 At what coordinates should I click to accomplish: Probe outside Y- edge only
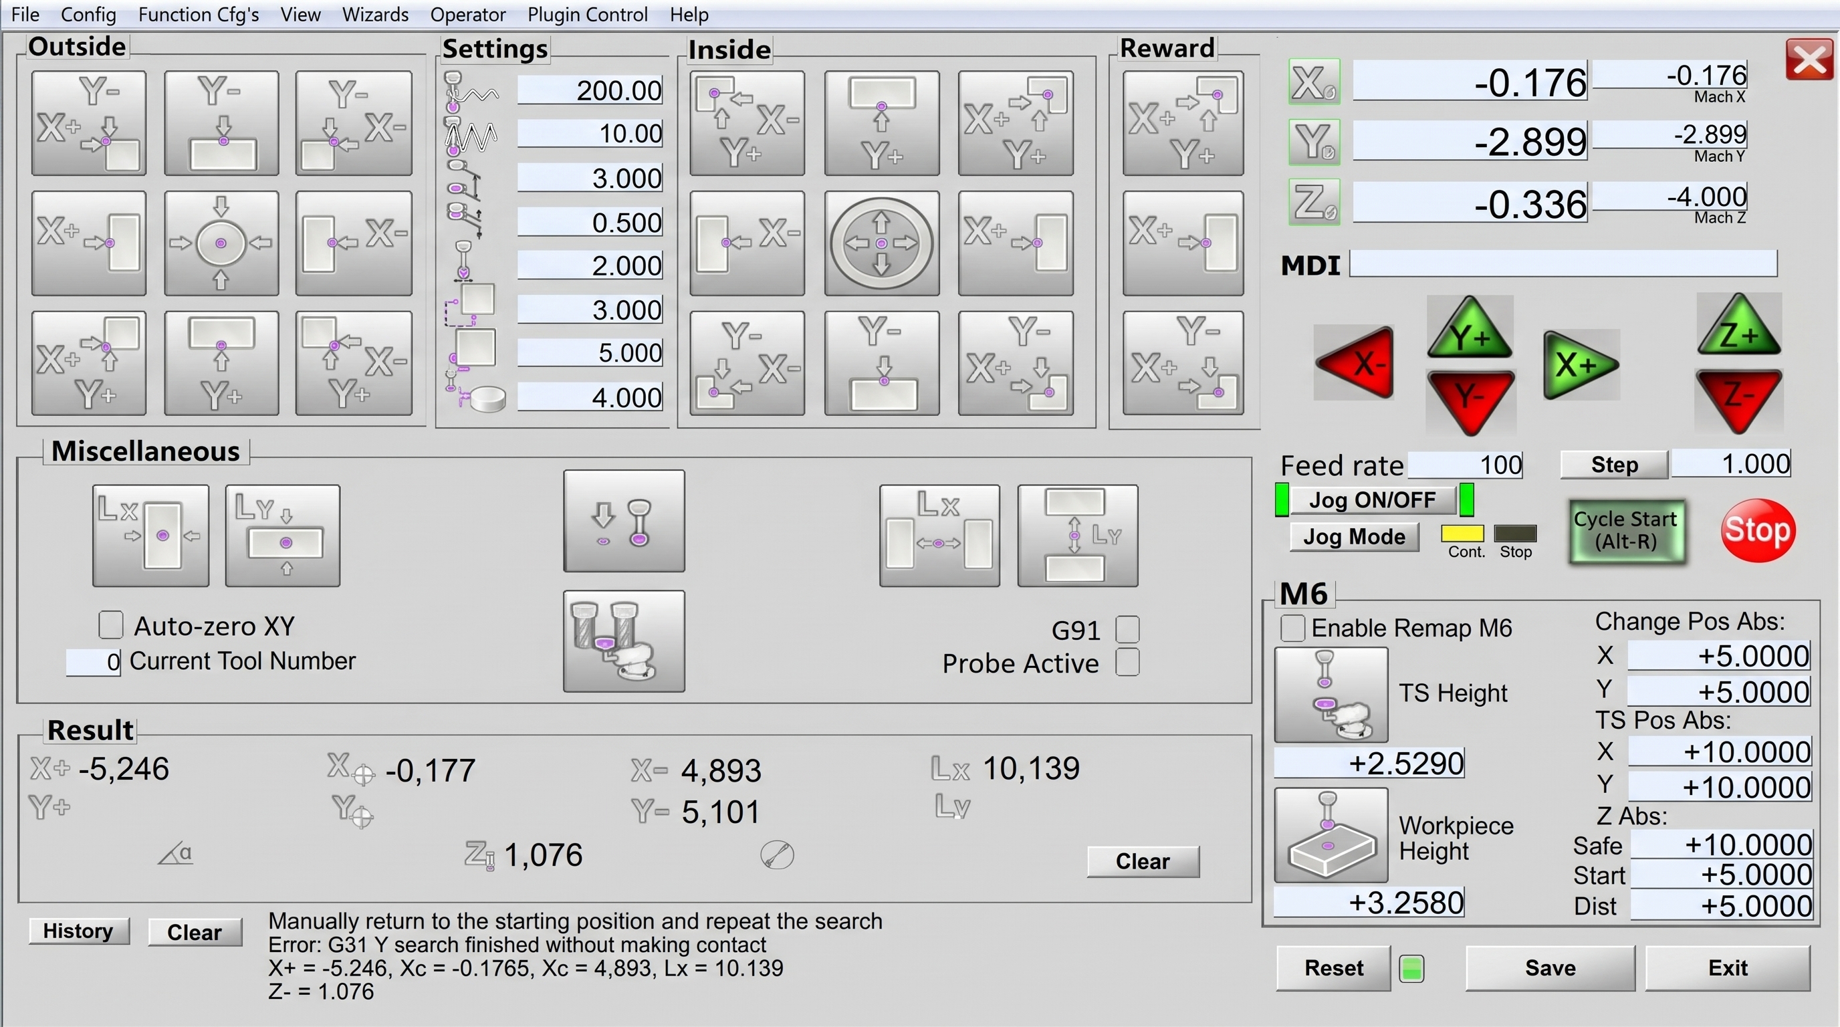click(221, 123)
